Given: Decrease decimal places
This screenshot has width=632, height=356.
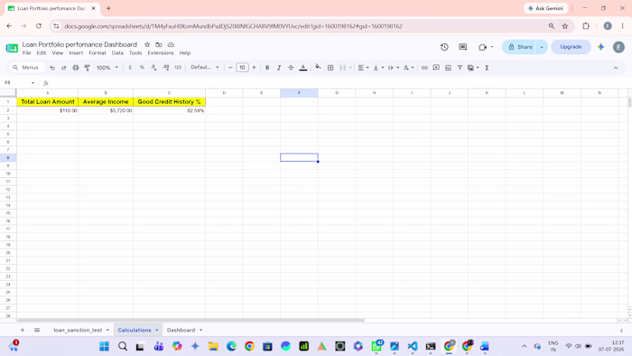Looking at the screenshot, I should pos(153,68).
